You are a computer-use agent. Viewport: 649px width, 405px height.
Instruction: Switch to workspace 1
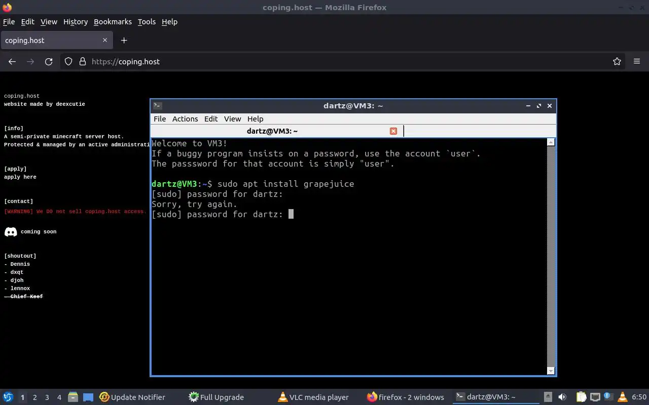click(22, 397)
